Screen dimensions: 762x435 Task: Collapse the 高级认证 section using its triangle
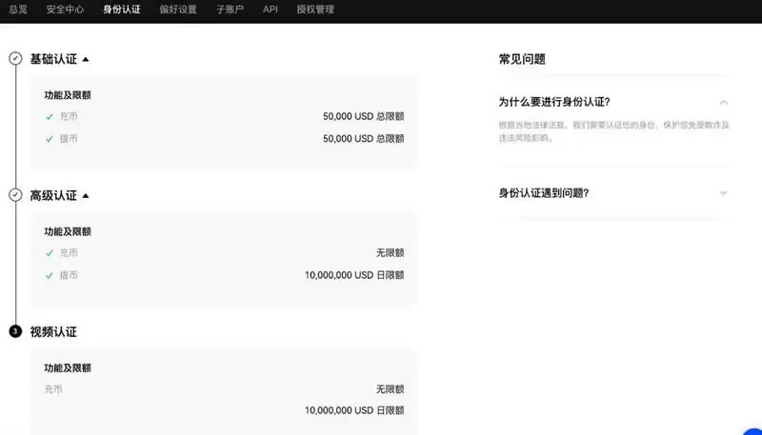pyautogui.click(x=86, y=195)
